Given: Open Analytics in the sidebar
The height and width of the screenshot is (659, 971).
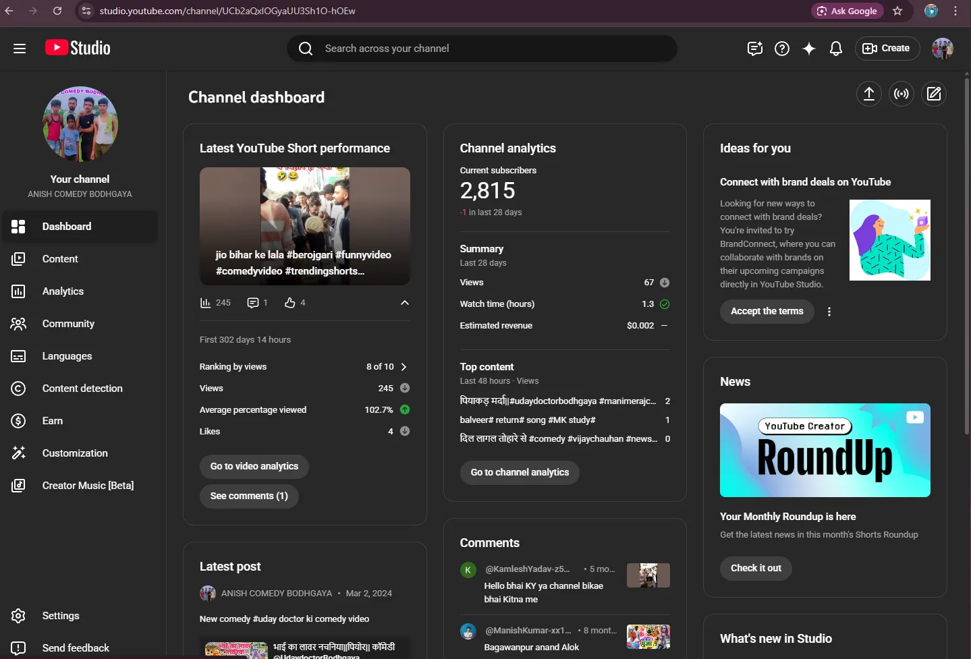Looking at the screenshot, I should pos(80,291).
